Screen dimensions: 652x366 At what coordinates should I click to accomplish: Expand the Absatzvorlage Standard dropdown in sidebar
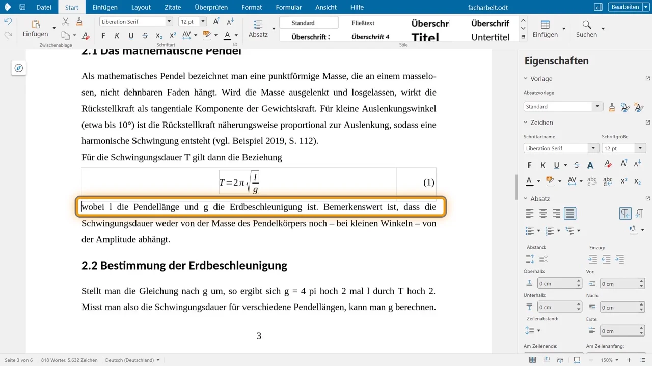(597, 107)
